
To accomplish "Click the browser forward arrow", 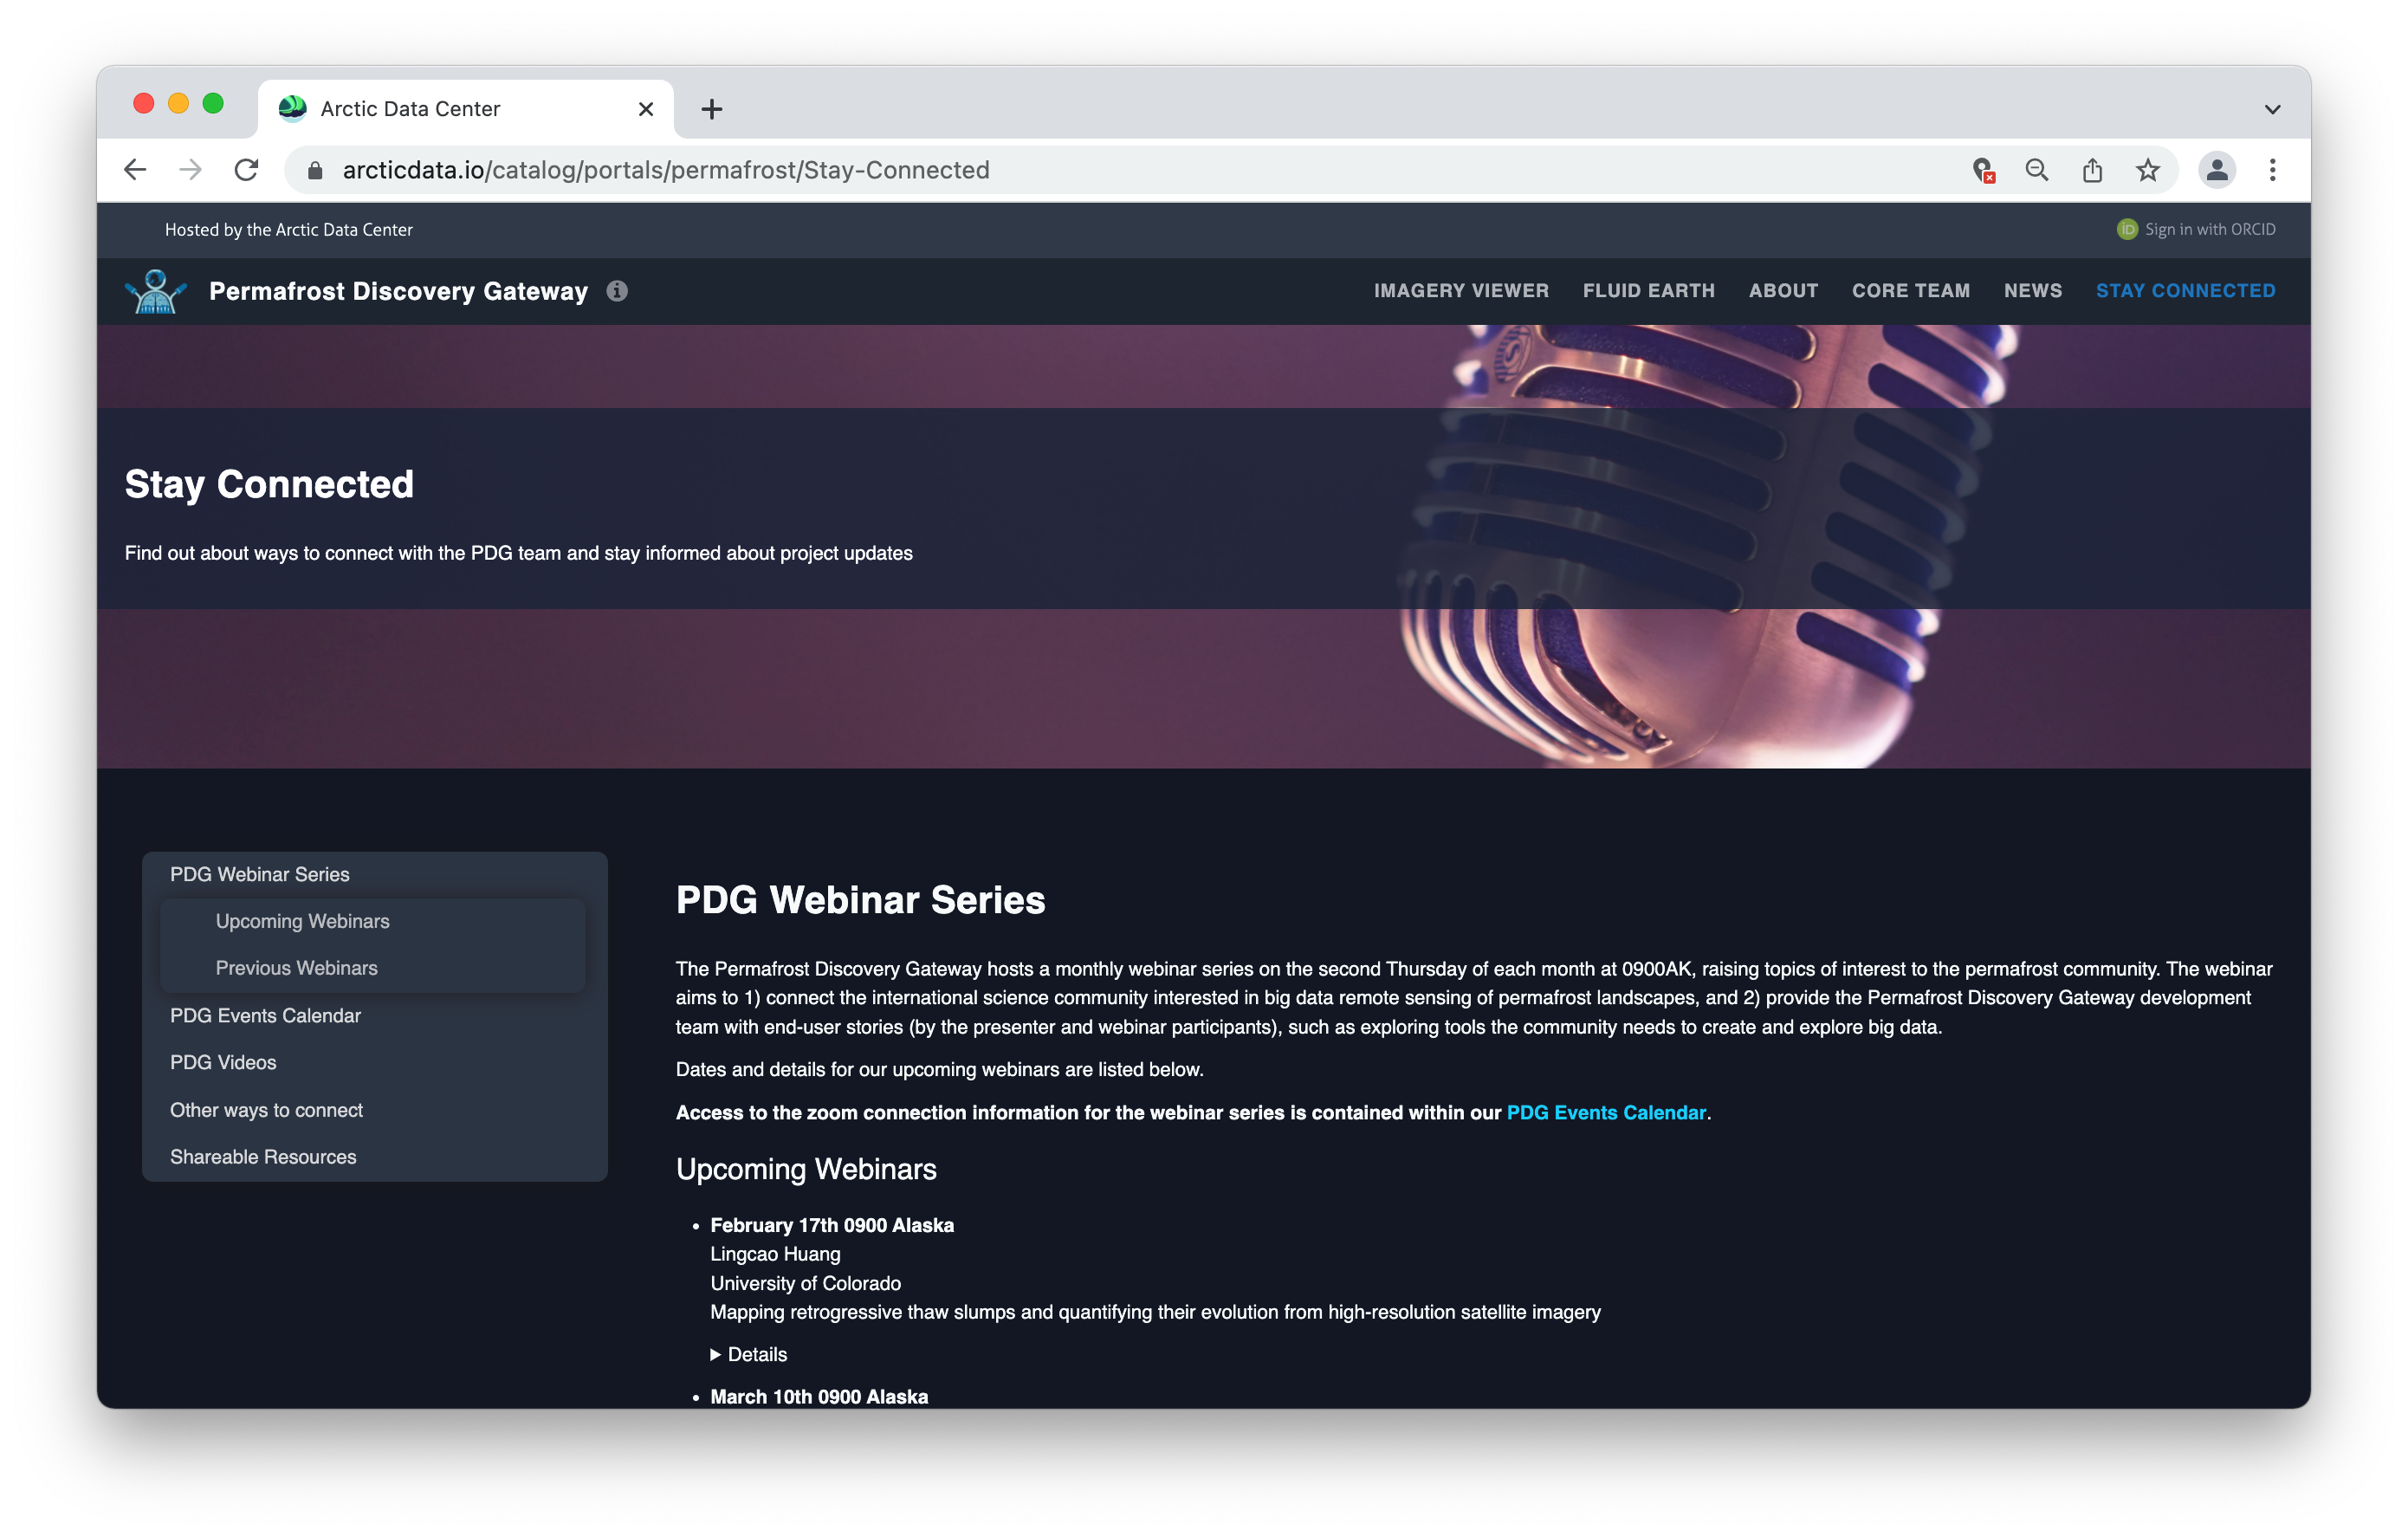I will point(190,170).
